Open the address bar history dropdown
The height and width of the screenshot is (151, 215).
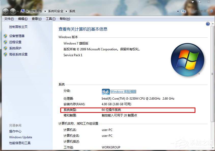[x=177, y=11]
